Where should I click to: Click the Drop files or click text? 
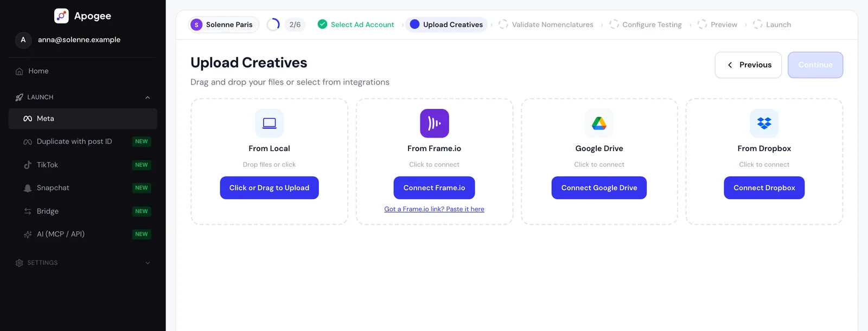click(269, 165)
